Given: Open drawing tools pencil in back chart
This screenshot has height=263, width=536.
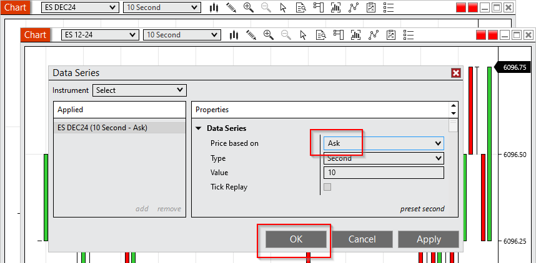Looking at the screenshot, I should (x=231, y=7).
